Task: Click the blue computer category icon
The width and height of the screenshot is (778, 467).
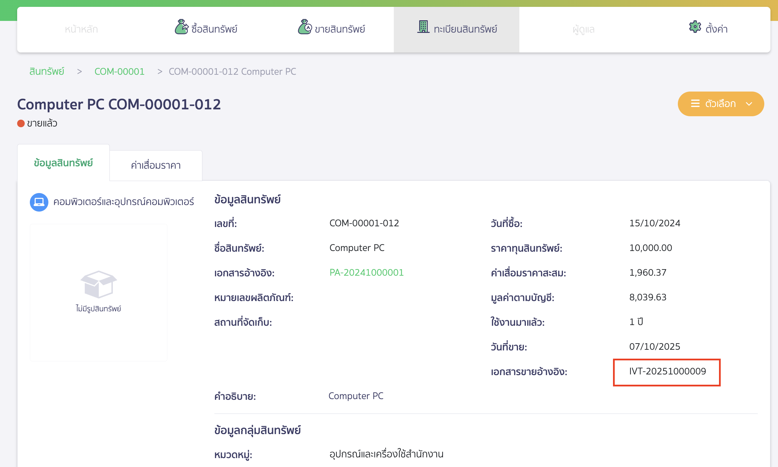Action: click(39, 202)
